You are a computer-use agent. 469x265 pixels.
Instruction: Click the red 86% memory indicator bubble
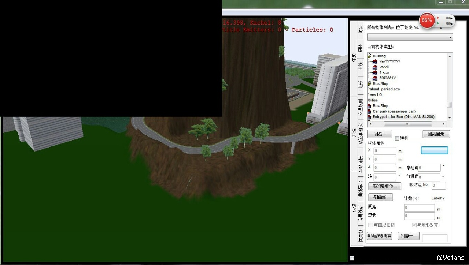(x=427, y=20)
